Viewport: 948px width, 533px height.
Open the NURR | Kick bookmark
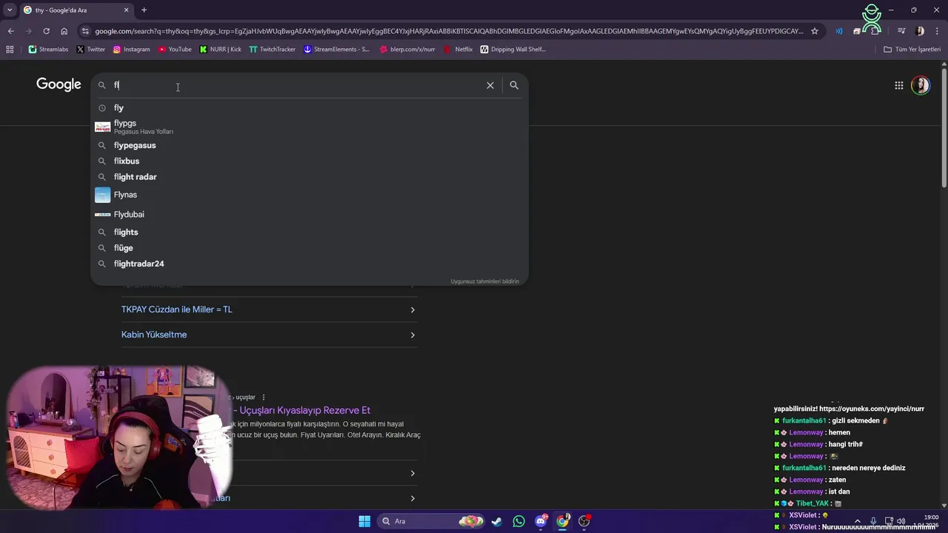click(x=221, y=50)
